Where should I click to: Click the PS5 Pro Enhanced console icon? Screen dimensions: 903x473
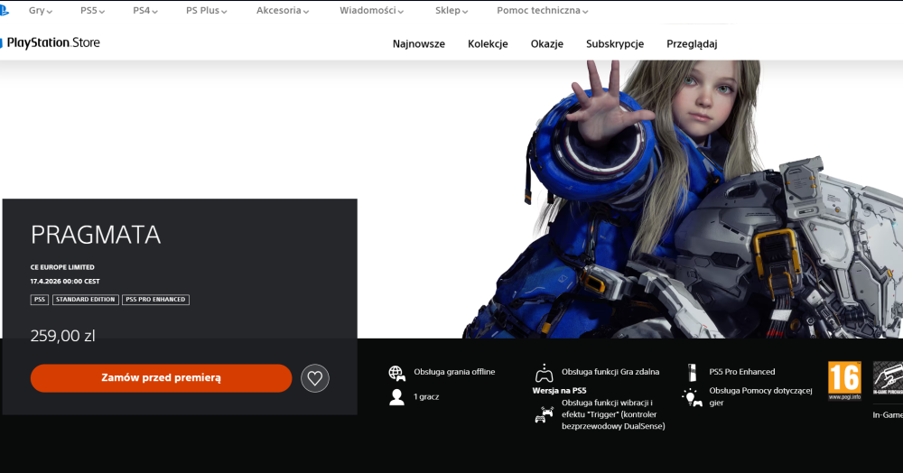[692, 372]
